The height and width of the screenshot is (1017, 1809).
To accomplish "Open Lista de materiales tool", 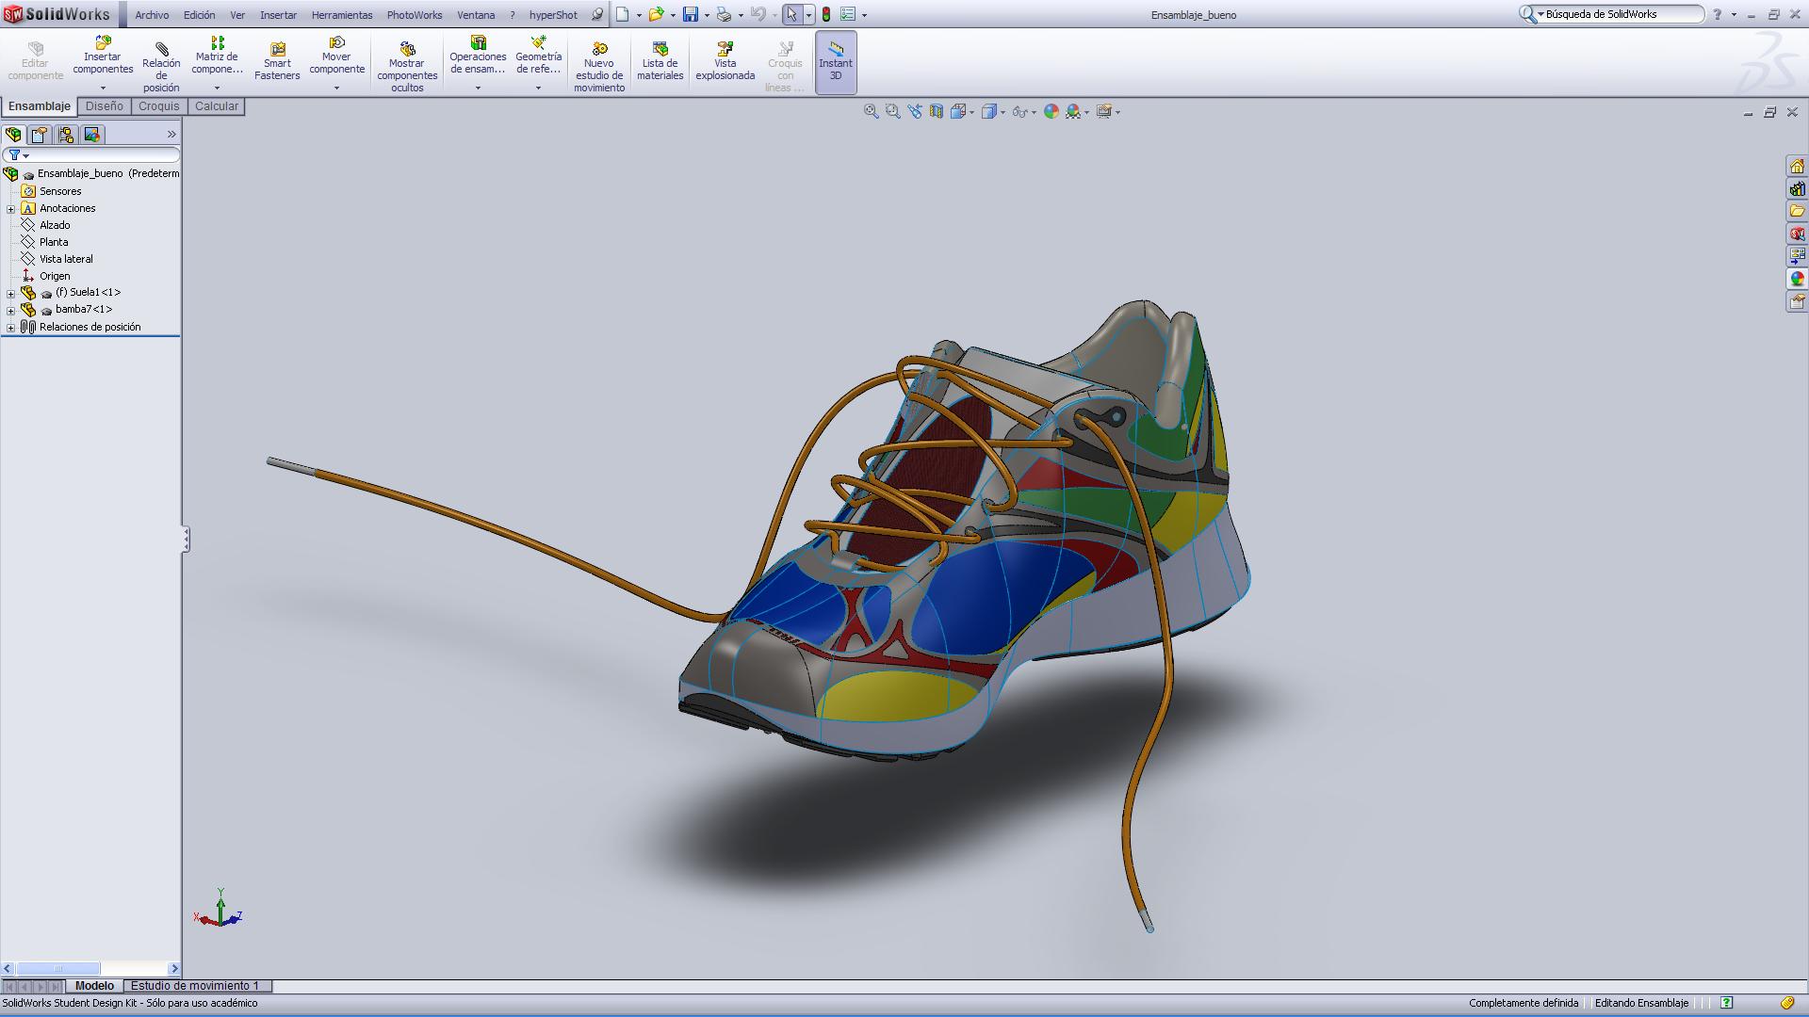I will click(x=660, y=62).
